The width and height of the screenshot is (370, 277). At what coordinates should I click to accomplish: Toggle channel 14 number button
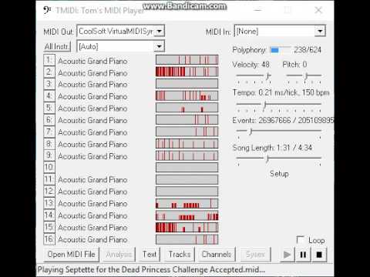tap(49, 215)
